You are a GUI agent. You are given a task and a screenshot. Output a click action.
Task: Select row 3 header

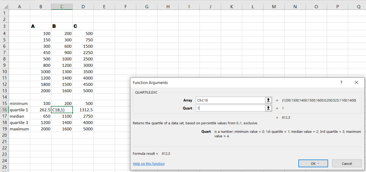coord(4,26)
